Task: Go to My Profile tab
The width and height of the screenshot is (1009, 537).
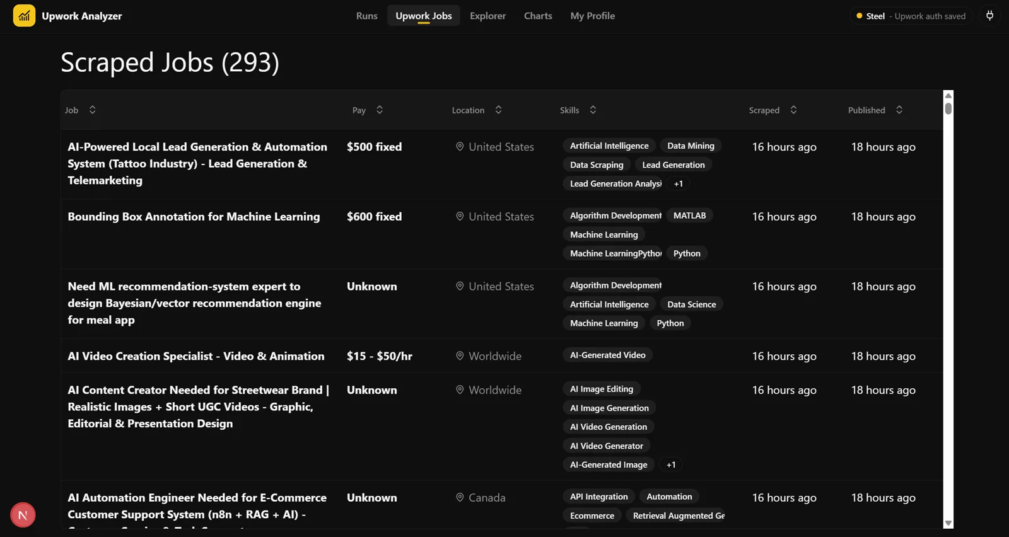Action: pos(592,16)
